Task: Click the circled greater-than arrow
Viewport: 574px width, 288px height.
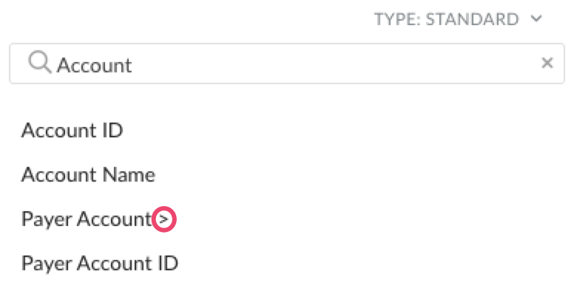Action: tap(164, 219)
